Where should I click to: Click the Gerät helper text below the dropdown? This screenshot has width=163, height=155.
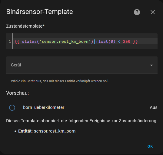click(60, 81)
